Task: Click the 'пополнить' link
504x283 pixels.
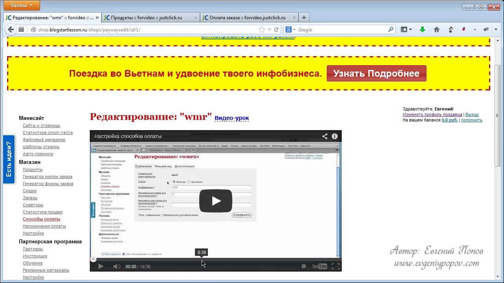Action: tap(472, 120)
